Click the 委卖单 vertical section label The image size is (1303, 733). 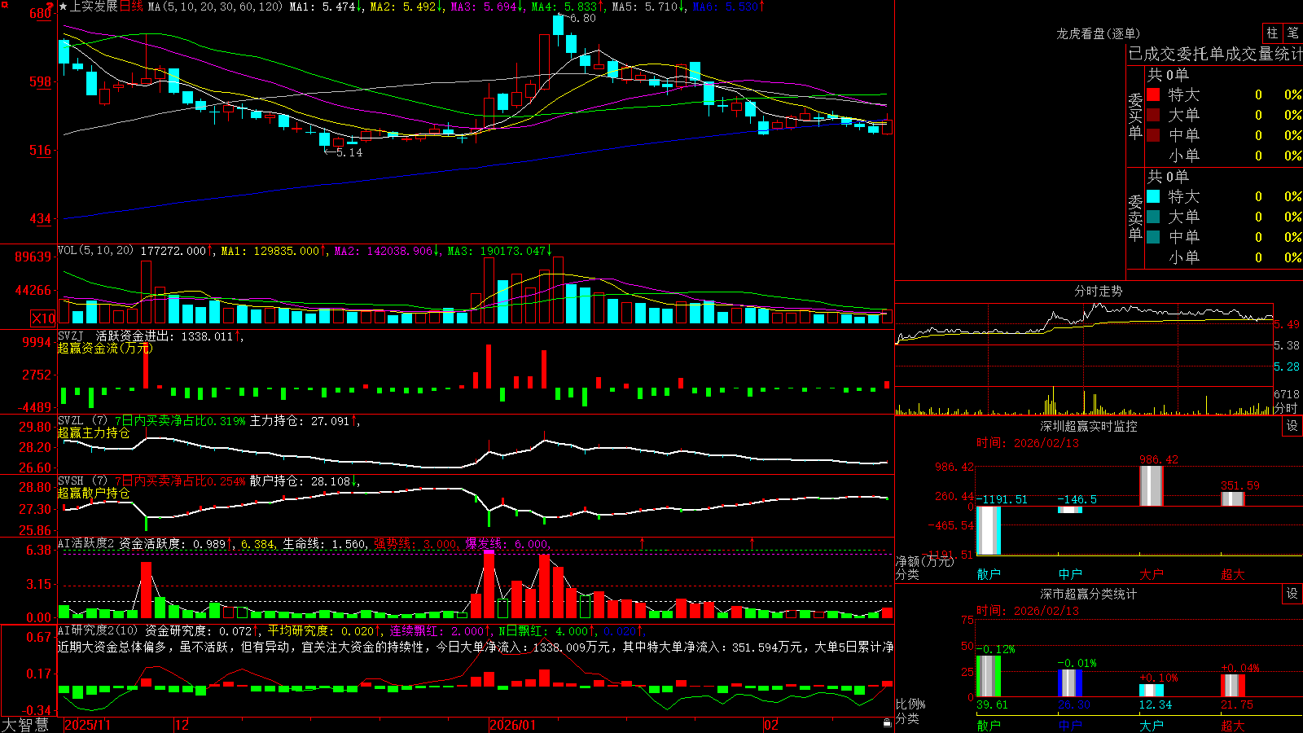pos(1135,217)
